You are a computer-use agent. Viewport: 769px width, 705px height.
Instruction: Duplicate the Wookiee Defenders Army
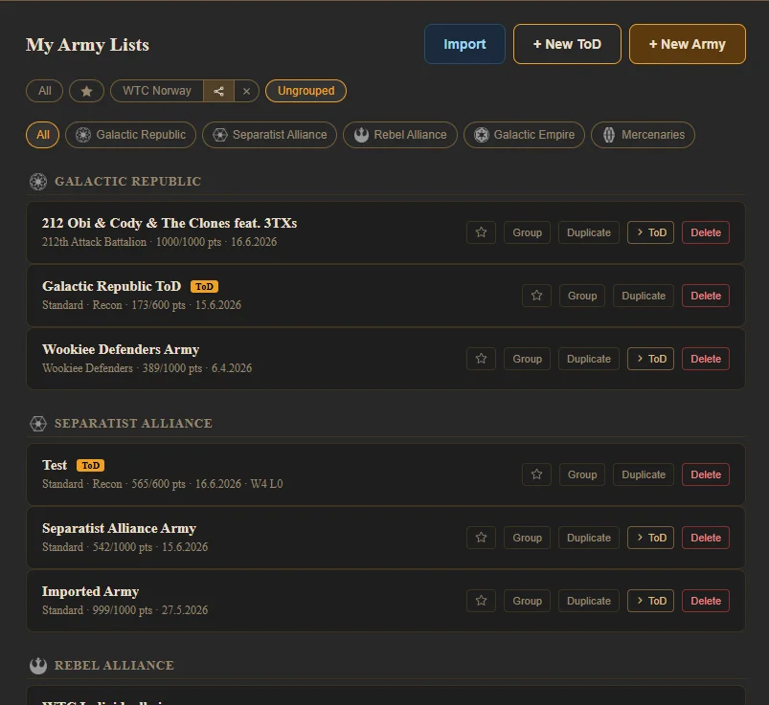pos(589,359)
